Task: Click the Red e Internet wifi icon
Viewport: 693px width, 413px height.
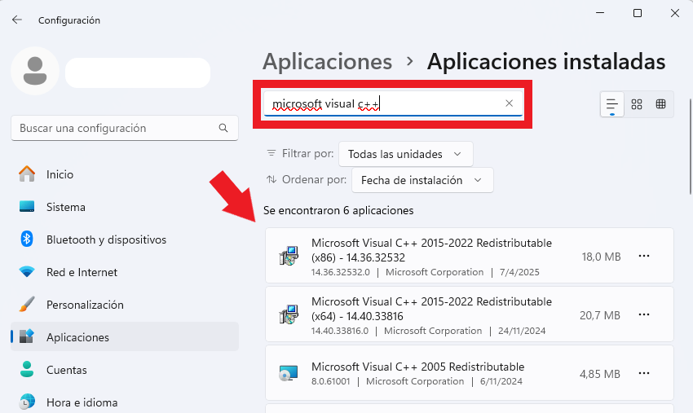Action: click(27, 271)
